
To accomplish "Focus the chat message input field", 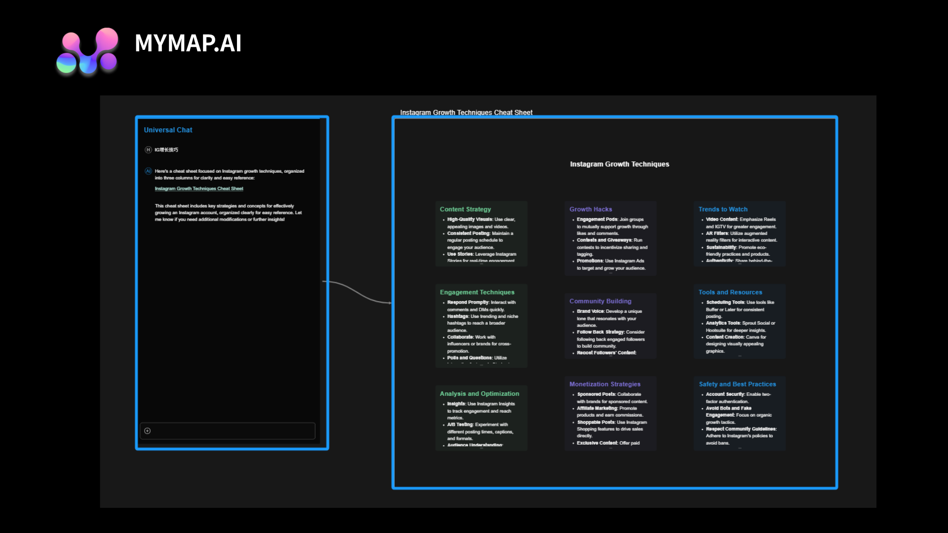I will tap(228, 431).
